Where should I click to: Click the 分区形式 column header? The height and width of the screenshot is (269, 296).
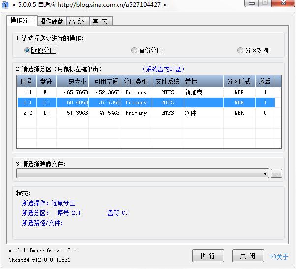coord(238,81)
